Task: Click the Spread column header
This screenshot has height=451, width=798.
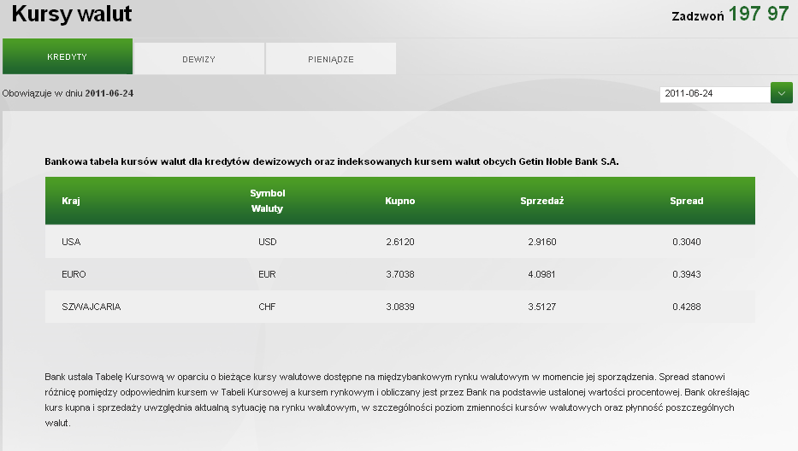Action: pos(686,201)
